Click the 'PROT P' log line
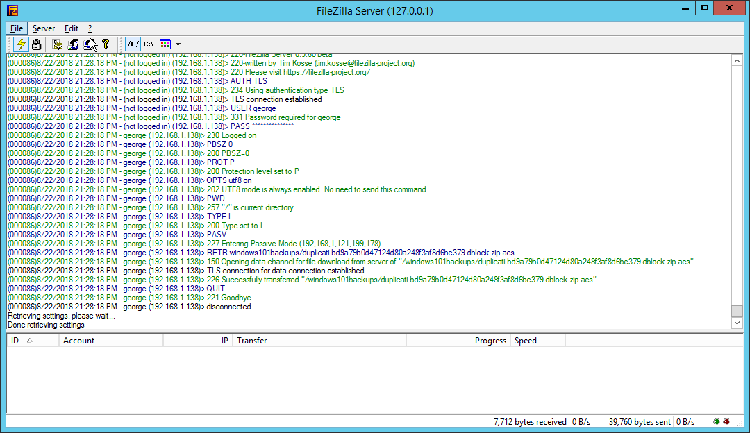This screenshot has height=433, width=750. click(121, 162)
